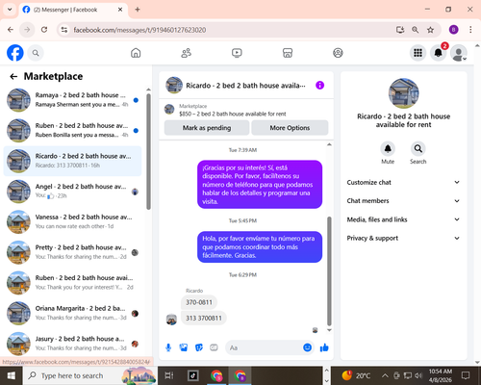Click the large listing photo in info panel
The height and width of the screenshot is (385, 481).
pyautogui.click(x=403, y=93)
